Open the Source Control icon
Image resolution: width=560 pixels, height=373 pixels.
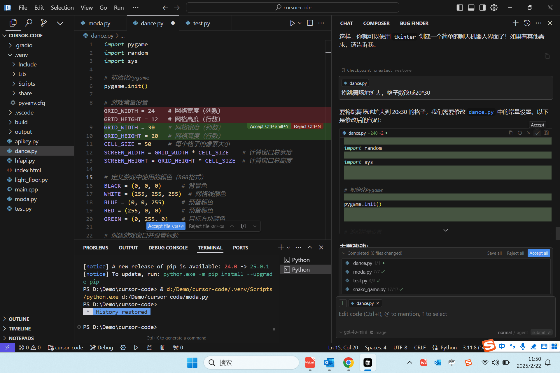[44, 23]
